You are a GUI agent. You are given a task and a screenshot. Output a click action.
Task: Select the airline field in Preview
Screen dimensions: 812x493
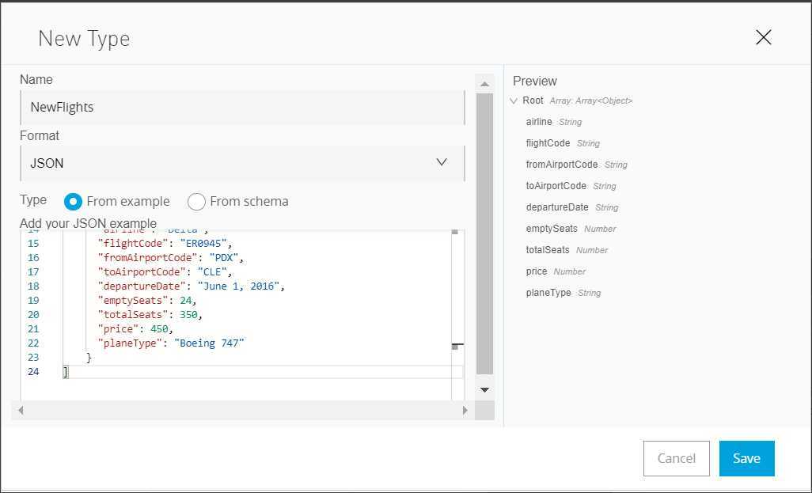[539, 122]
